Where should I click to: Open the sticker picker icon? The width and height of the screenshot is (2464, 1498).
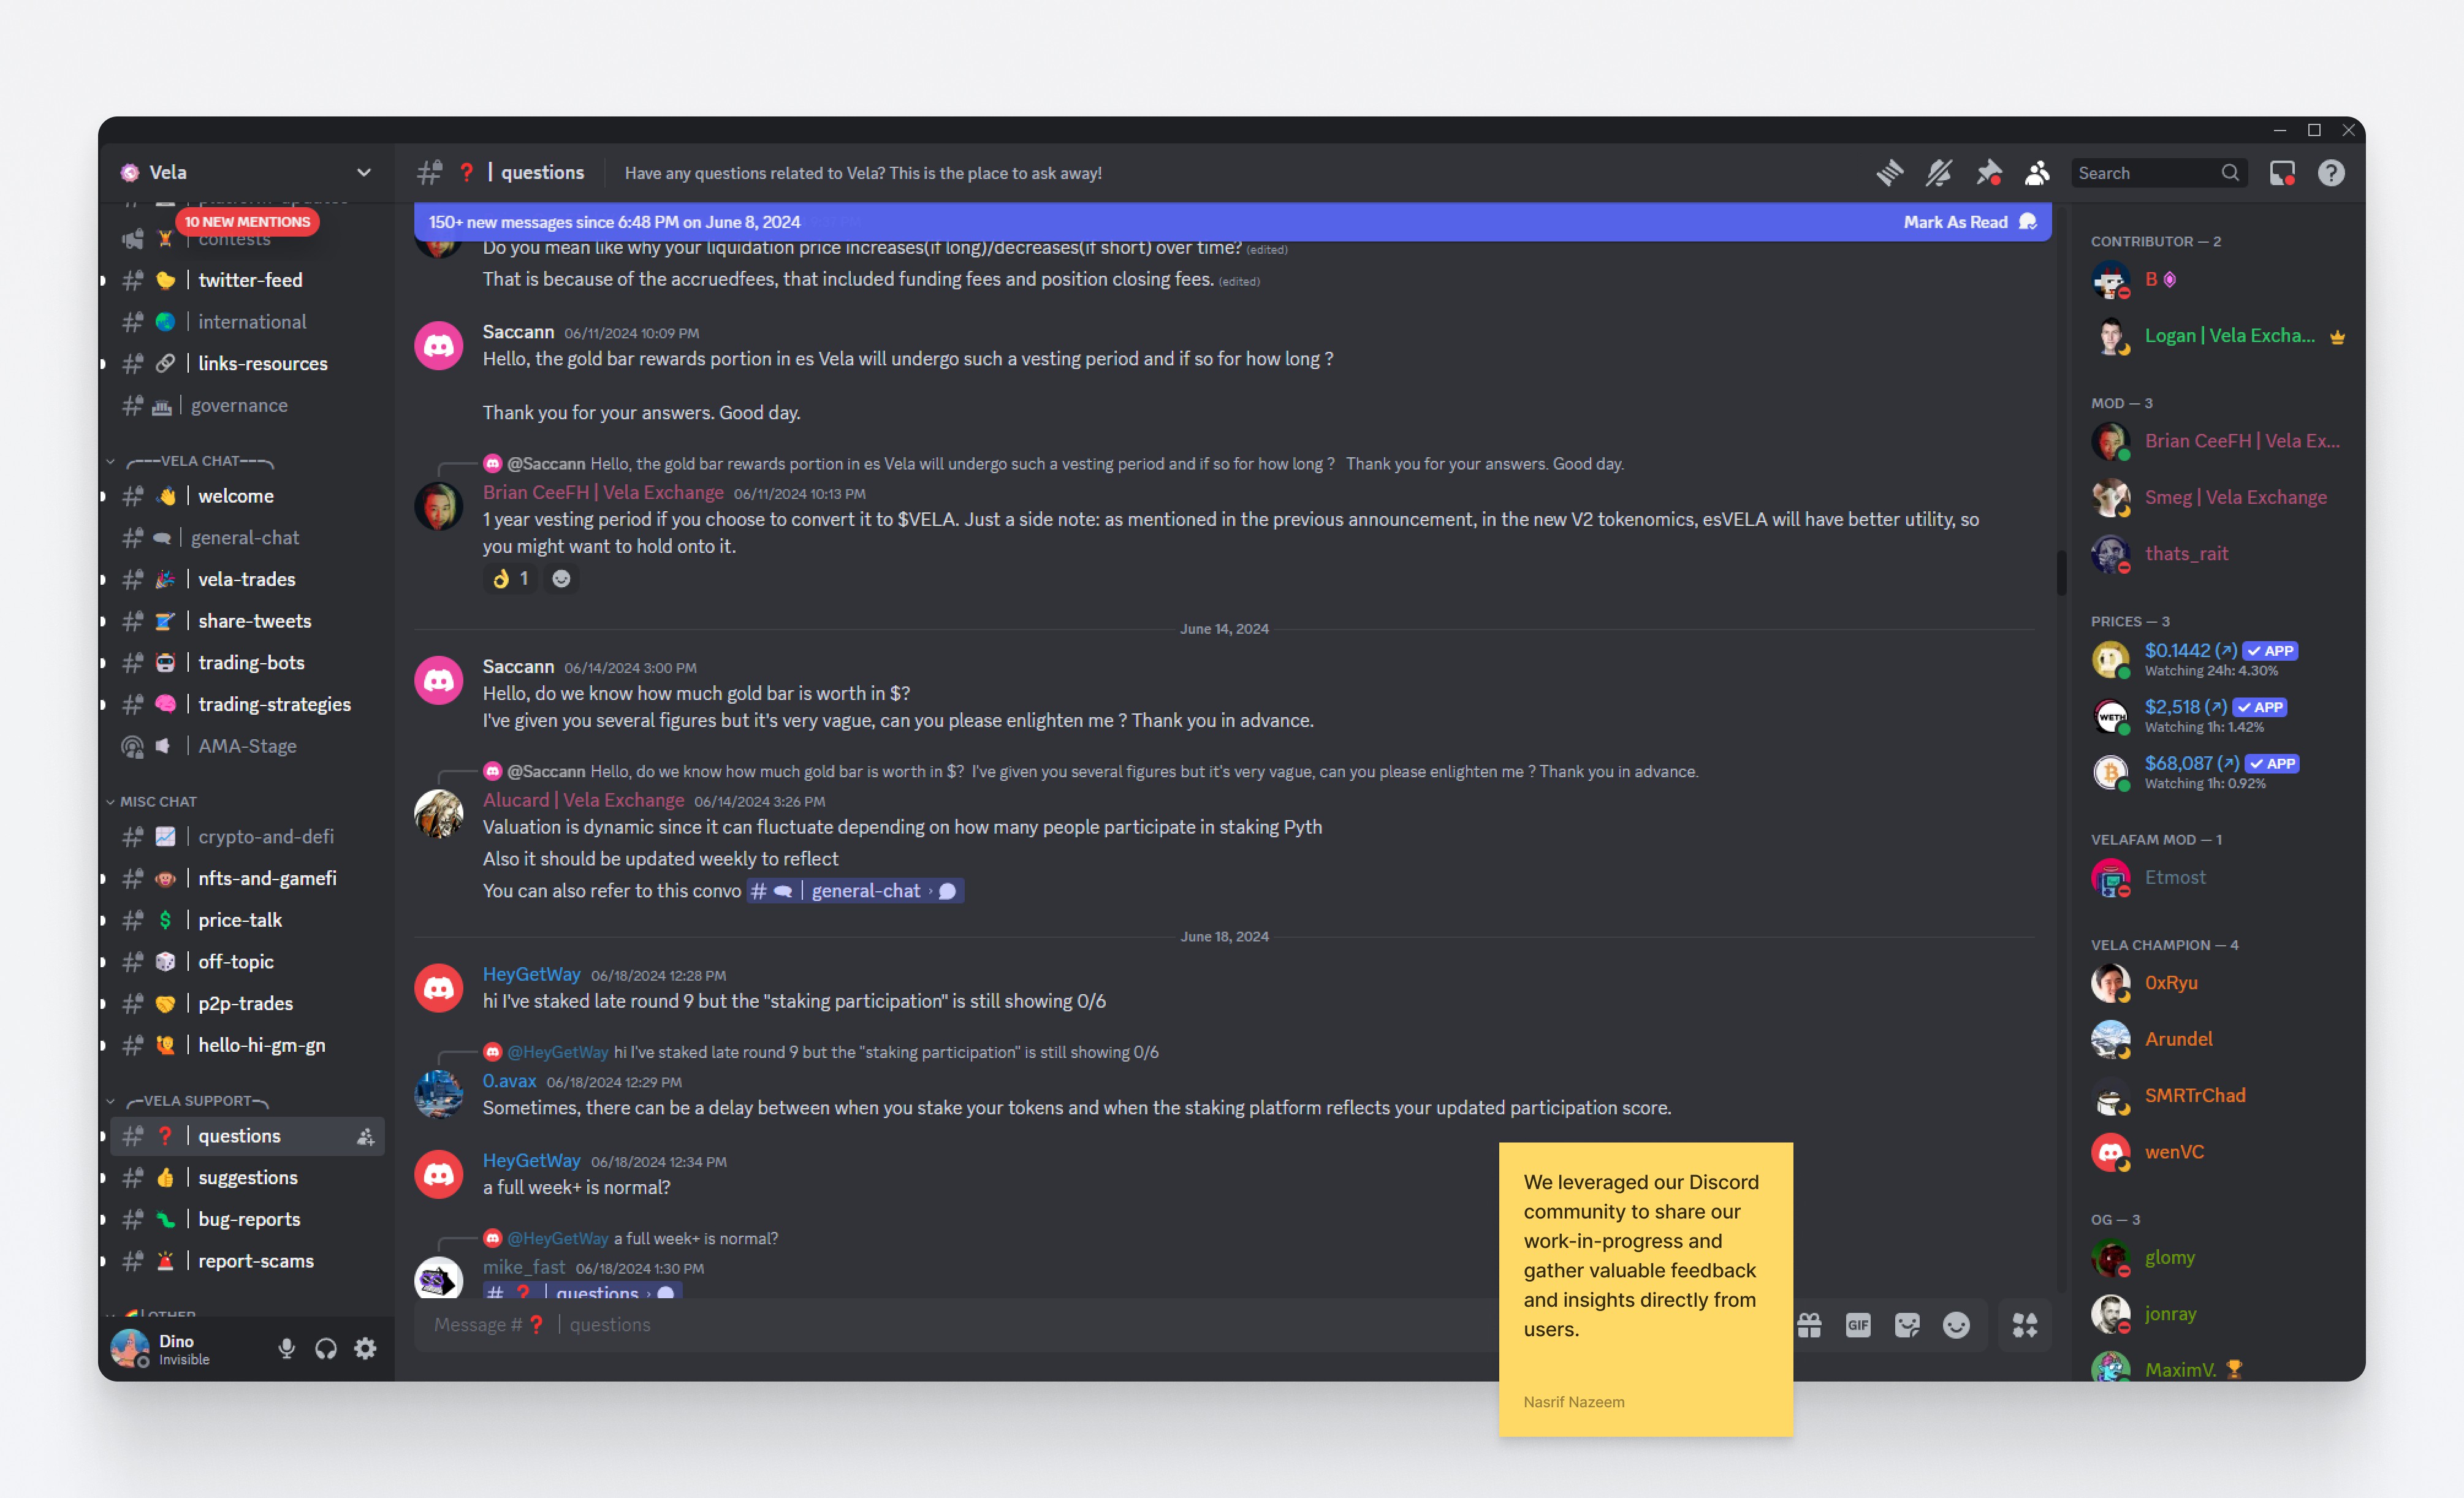[1907, 1325]
